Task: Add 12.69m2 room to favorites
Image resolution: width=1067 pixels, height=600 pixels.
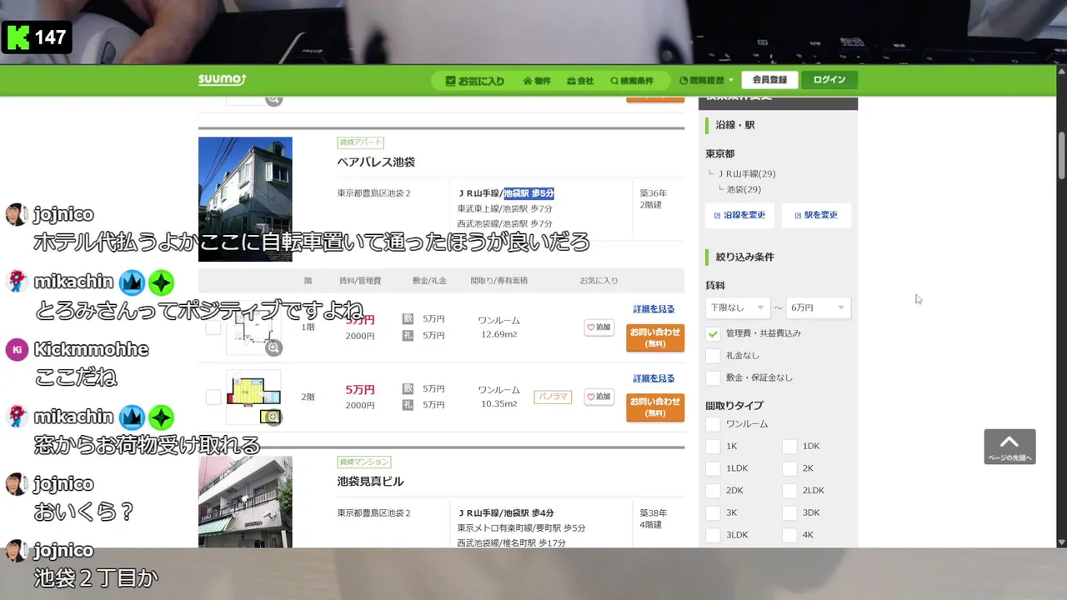Action: coord(599,327)
